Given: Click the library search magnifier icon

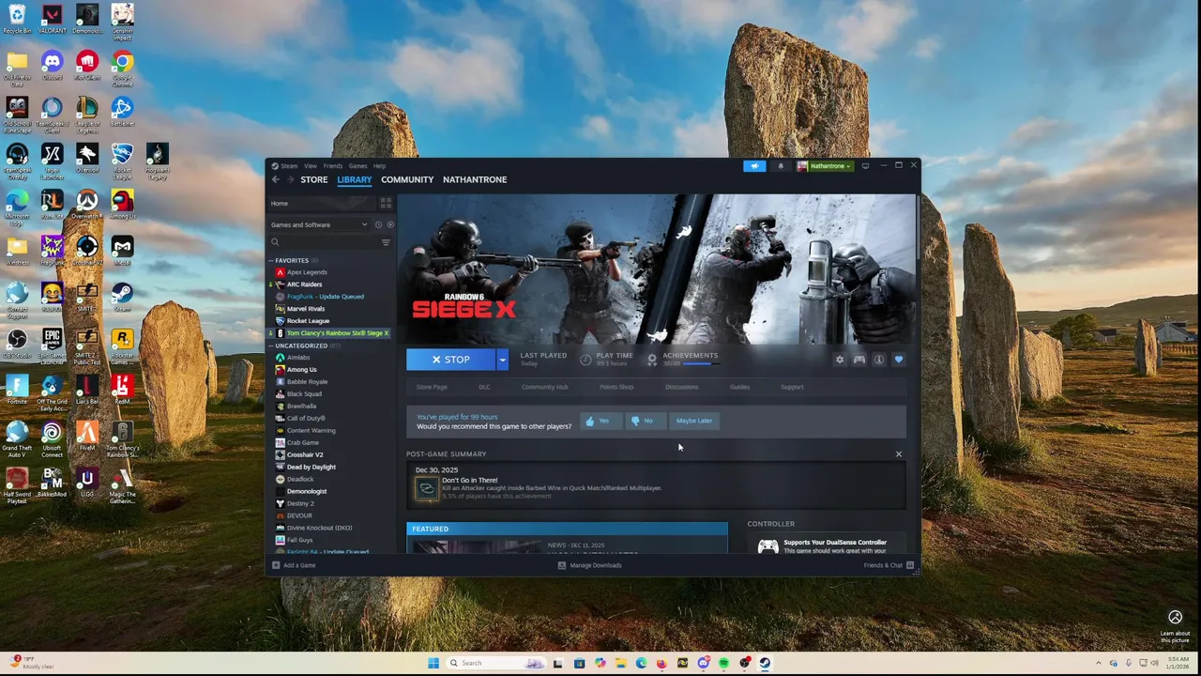Looking at the screenshot, I should tap(275, 242).
